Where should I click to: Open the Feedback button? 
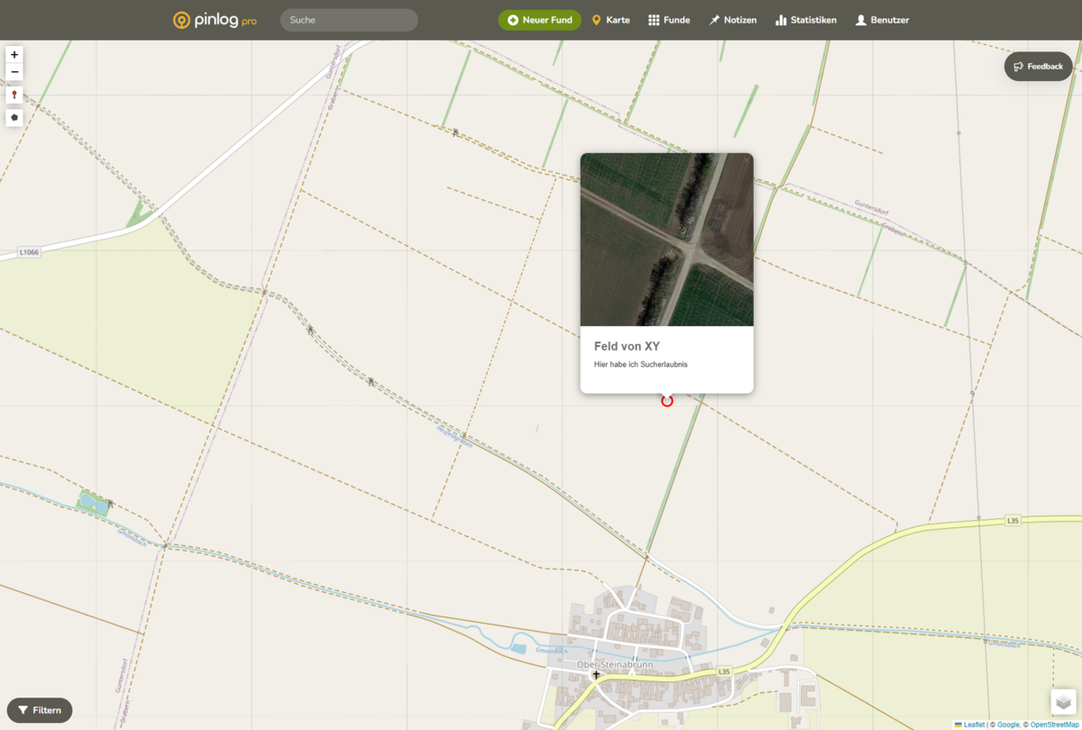click(x=1038, y=67)
